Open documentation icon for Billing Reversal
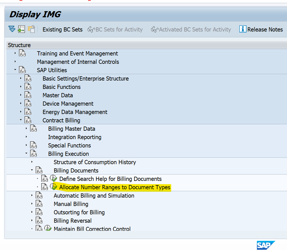This screenshot has width=287, height=250. (39, 220)
